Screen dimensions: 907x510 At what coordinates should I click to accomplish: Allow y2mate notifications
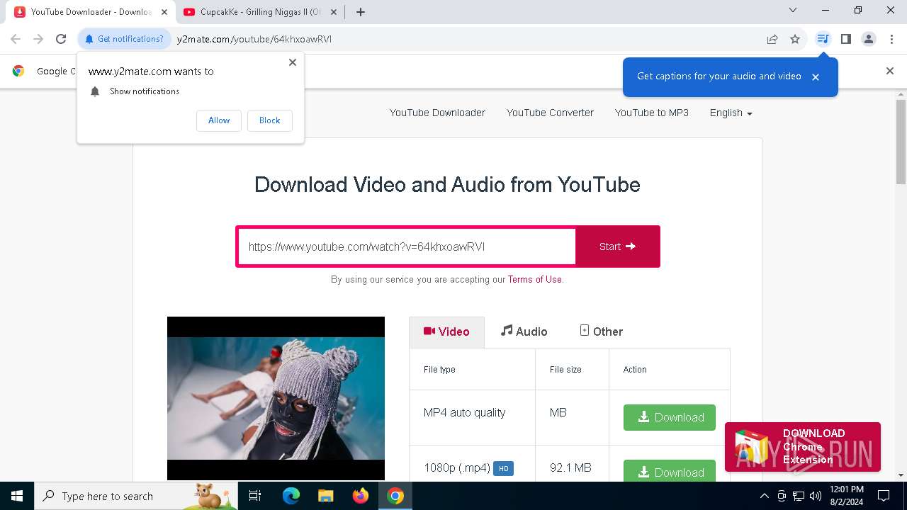[219, 120]
